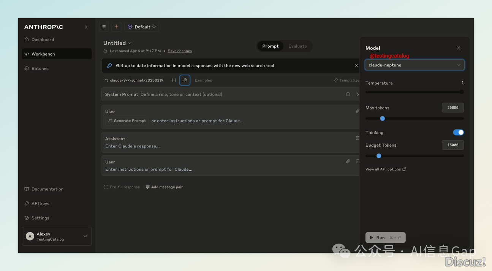Open the claude-neptune model dropdown
Image resolution: width=492 pixels, height=271 pixels.
[x=414, y=65]
